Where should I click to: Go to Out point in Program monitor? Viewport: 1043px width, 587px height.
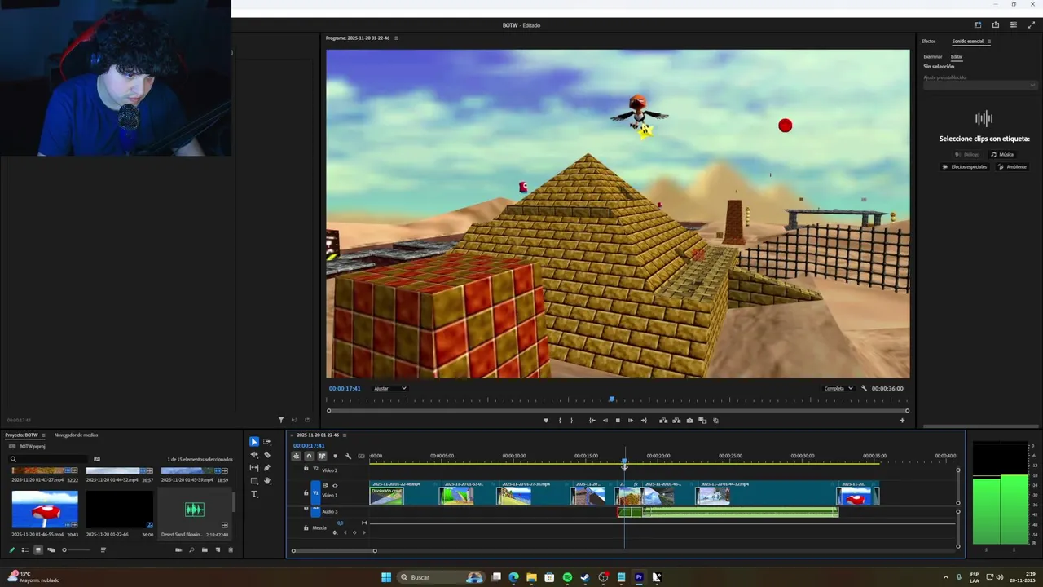tap(644, 421)
